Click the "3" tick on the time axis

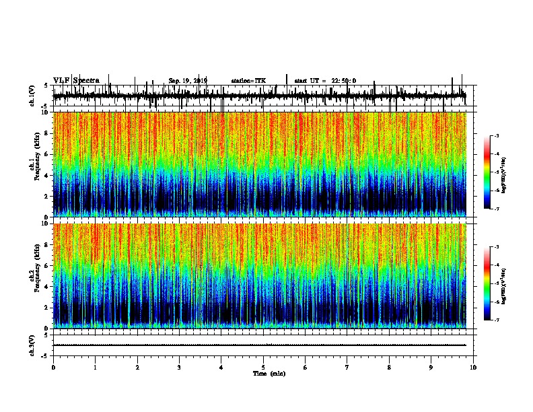tap(179, 367)
